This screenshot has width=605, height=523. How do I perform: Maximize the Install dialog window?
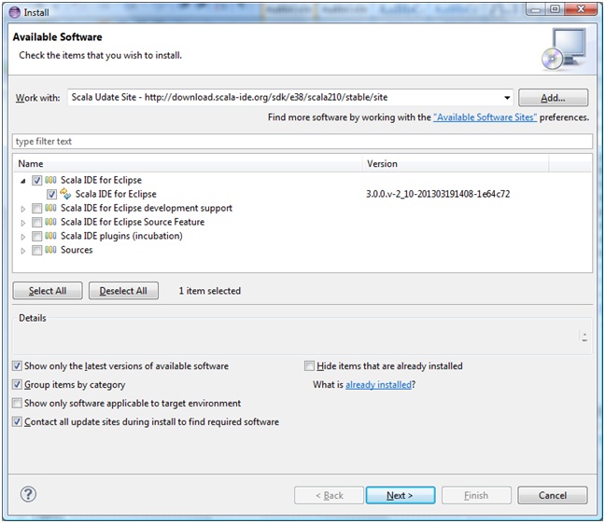555,9
